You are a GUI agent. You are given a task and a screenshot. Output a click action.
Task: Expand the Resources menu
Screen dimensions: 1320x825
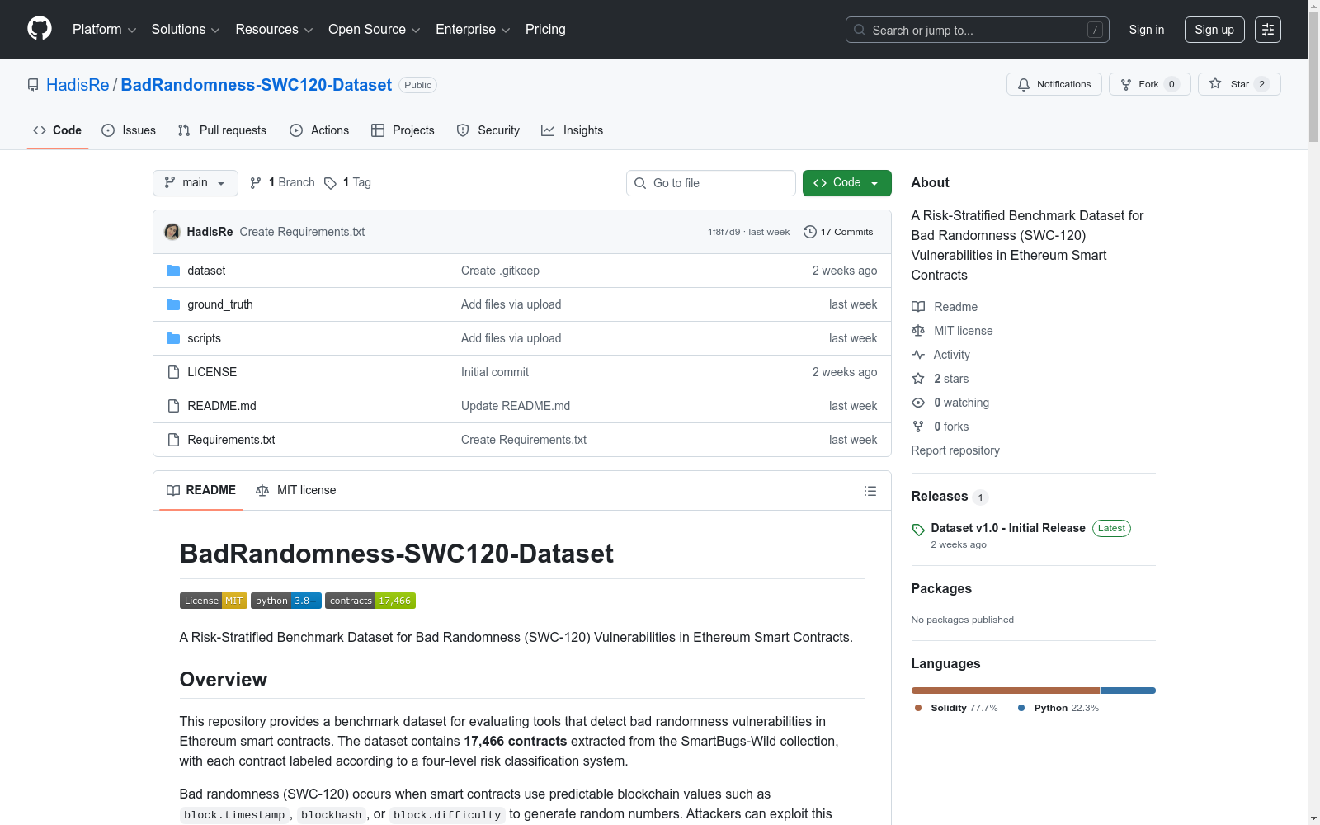click(x=274, y=30)
